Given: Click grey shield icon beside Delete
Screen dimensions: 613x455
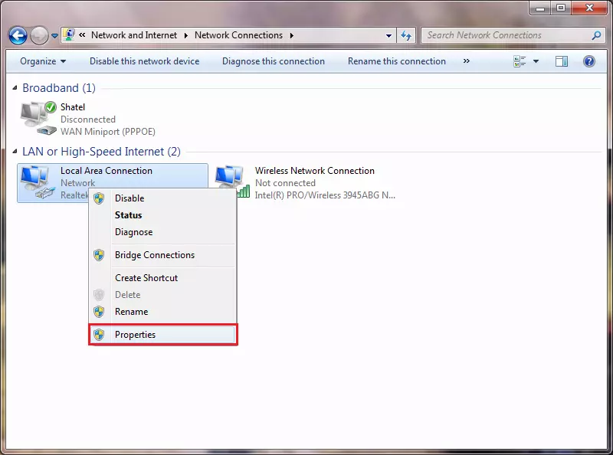Looking at the screenshot, I should click(99, 295).
